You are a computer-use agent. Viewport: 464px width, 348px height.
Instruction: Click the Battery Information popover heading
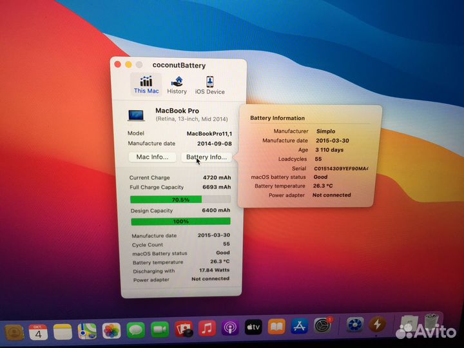(277, 118)
